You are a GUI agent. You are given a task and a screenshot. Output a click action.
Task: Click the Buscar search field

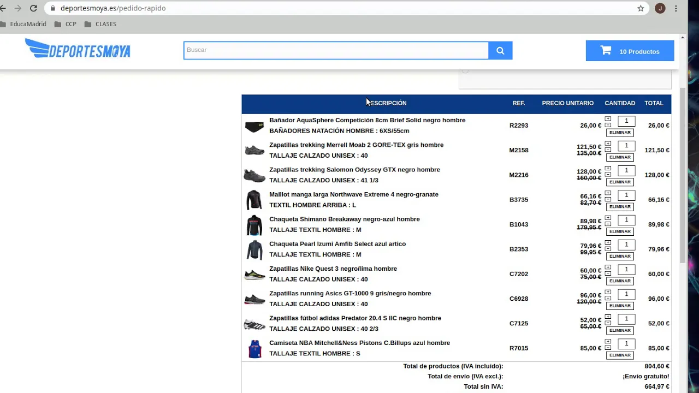pyautogui.click(x=336, y=50)
